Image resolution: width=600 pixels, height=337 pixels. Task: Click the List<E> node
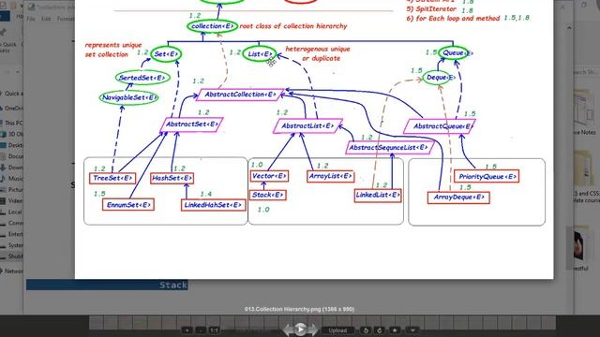[x=260, y=54]
